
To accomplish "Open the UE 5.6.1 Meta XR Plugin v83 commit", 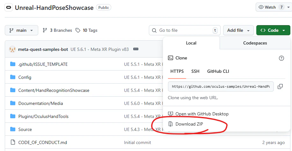I will pos(100,49).
